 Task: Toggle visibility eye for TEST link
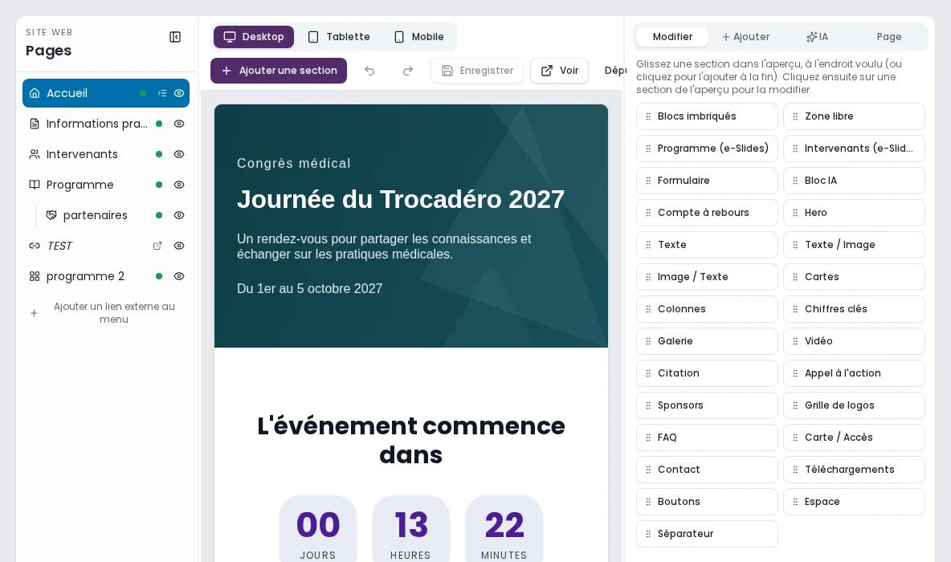click(x=179, y=246)
